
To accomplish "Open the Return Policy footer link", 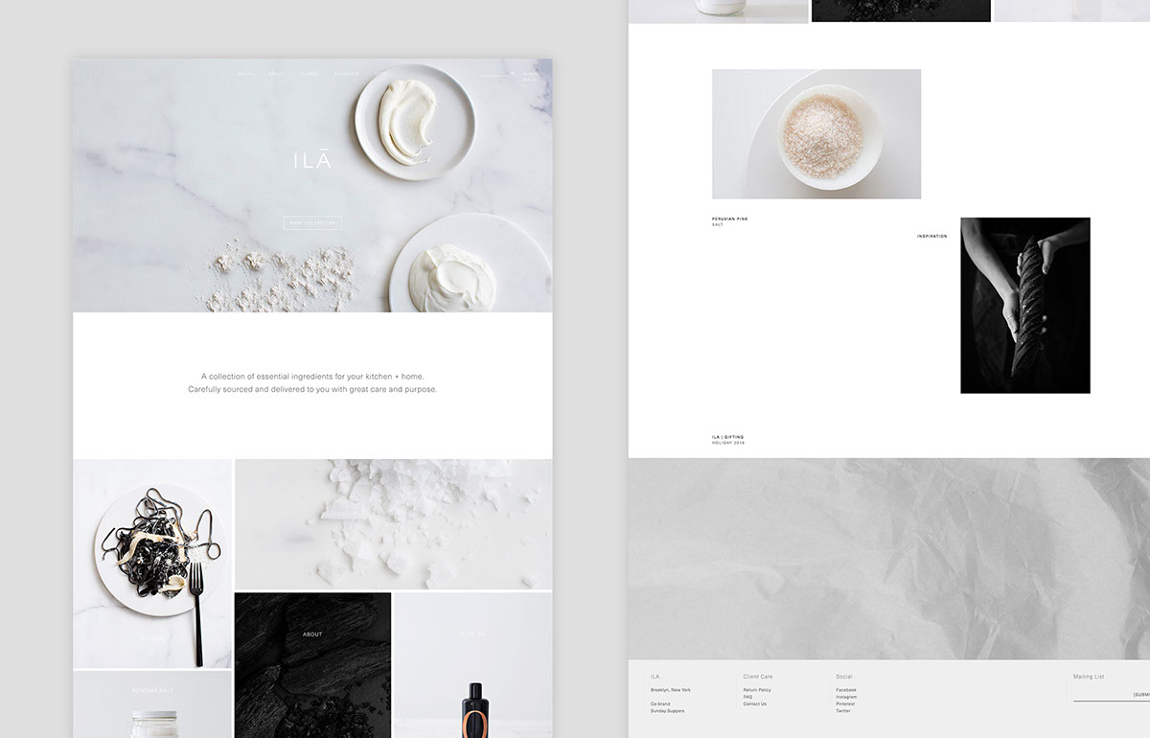I will point(757,690).
